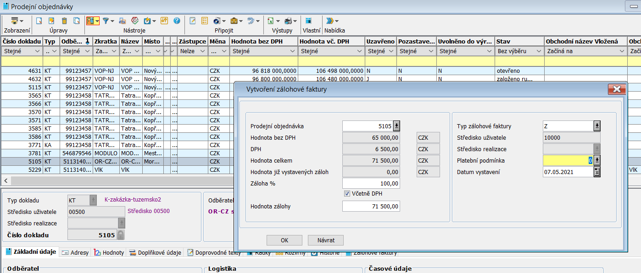
Task: Click the printer icon in Výstupy
Action: click(x=288, y=21)
